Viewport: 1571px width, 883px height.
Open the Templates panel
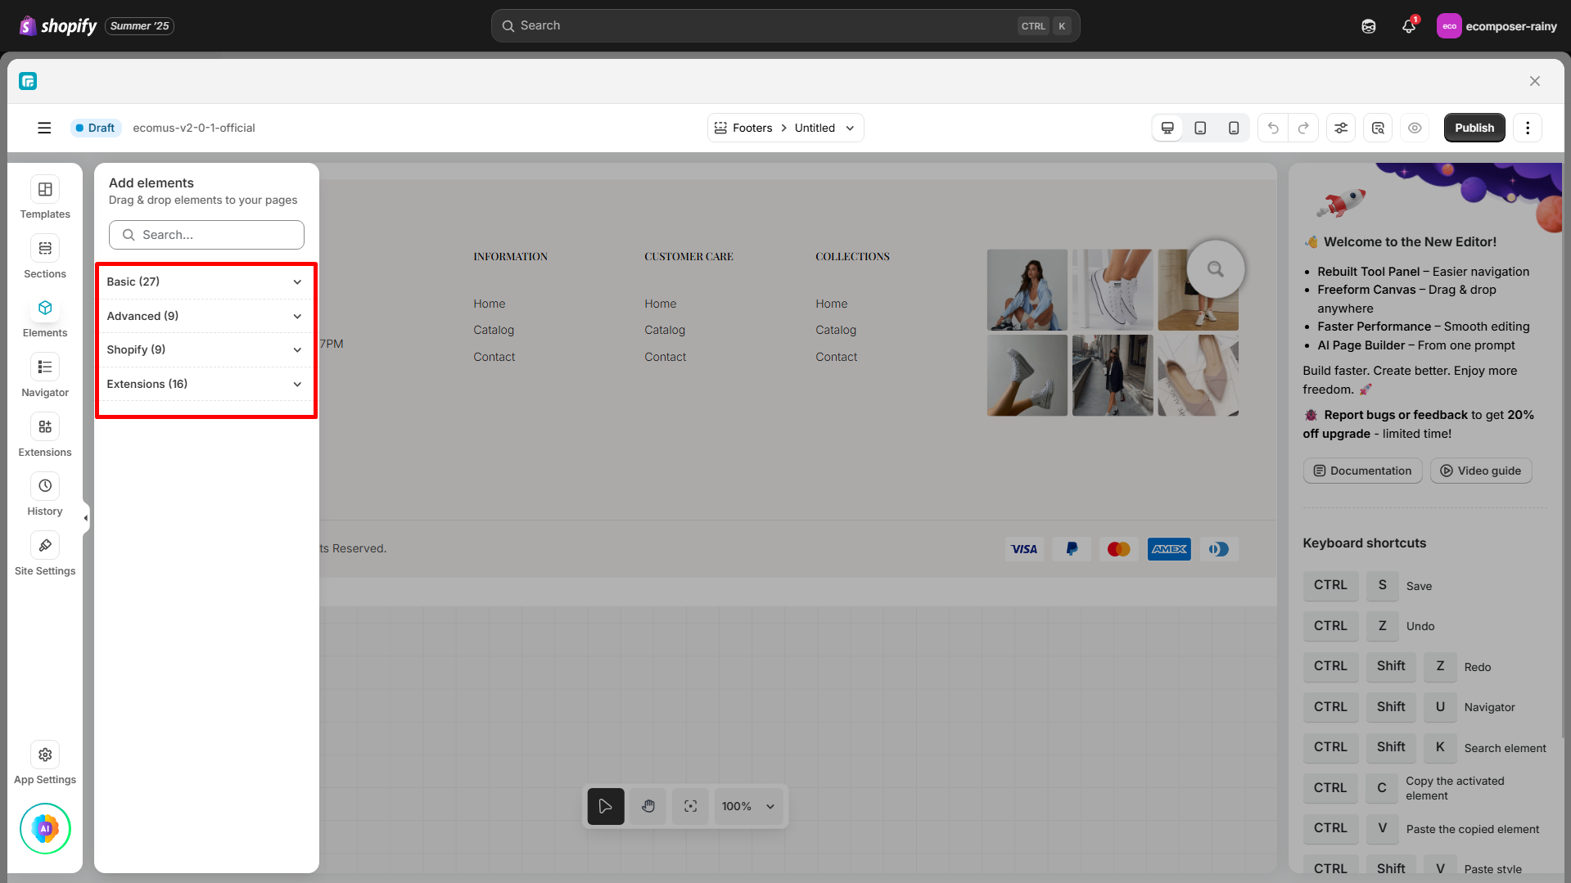[x=44, y=196]
